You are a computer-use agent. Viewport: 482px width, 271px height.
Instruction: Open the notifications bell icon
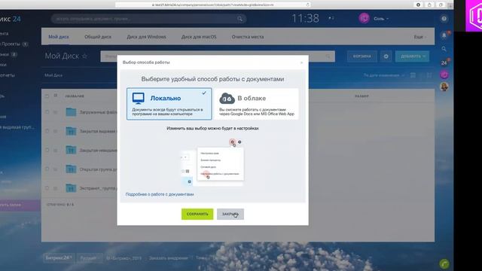tap(444, 35)
